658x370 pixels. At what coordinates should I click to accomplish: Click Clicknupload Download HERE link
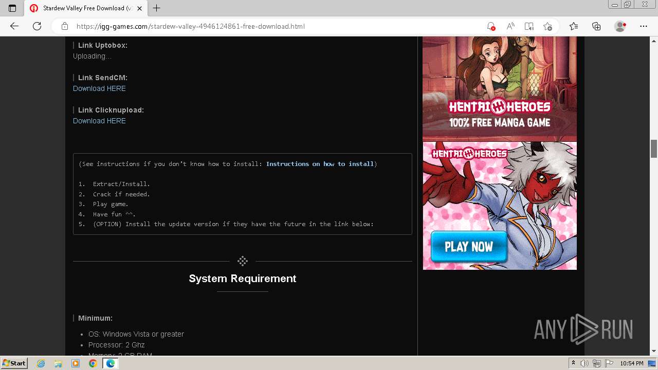click(x=99, y=121)
